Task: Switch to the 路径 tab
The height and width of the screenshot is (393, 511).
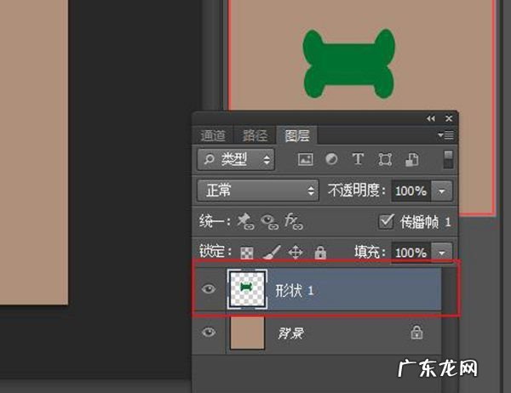Action: pos(255,135)
